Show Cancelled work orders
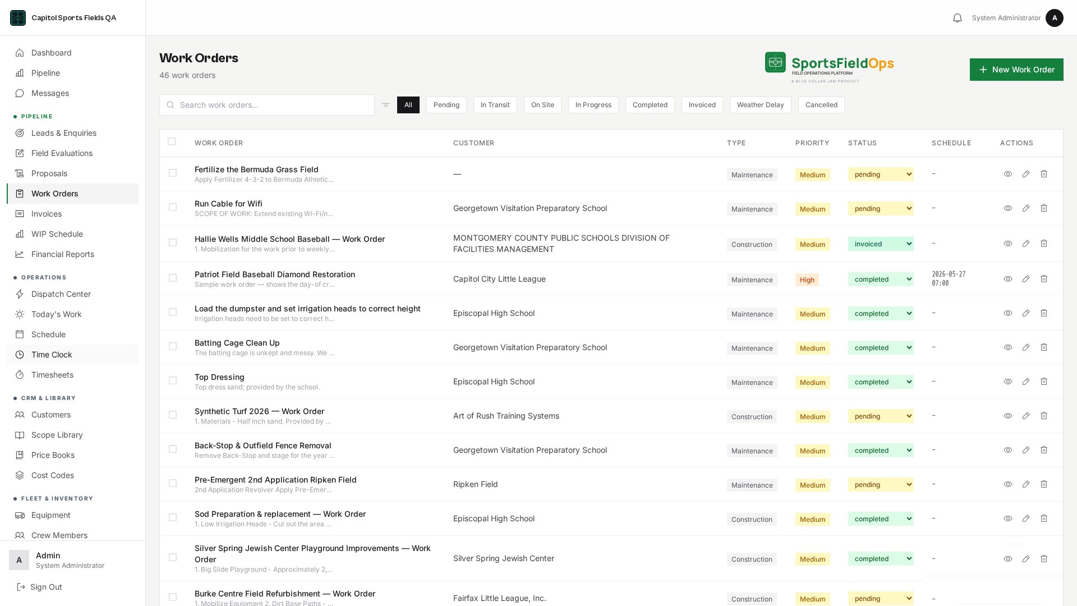Image resolution: width=1077 pixels, height=606 pixels. (821, 105)
